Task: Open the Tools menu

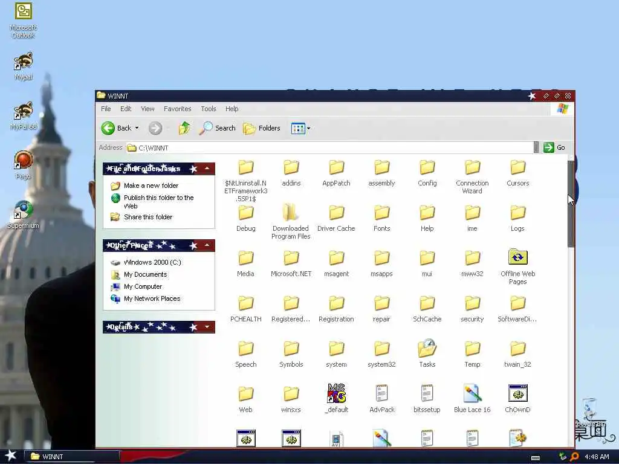Action: point(209,109)
